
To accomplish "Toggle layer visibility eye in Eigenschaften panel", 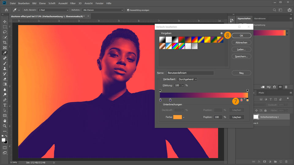I will click(x=280, y=87).
